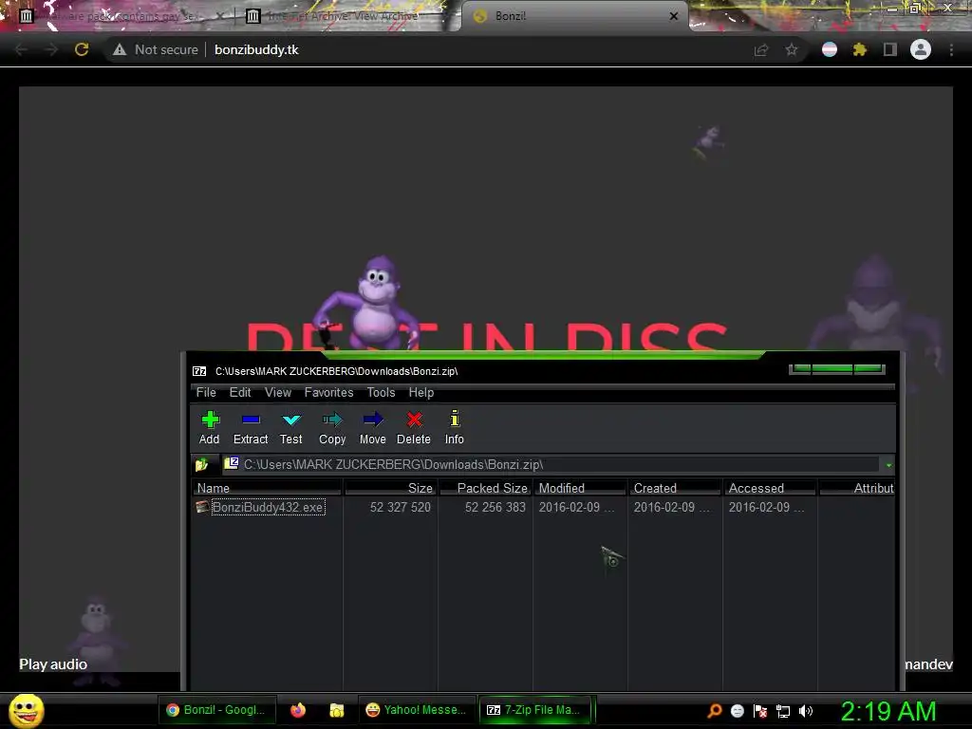Viewport: 972px width, 729px height.
Task: Open Firefox from the taskbar
Action: click(x=298, y=710)
